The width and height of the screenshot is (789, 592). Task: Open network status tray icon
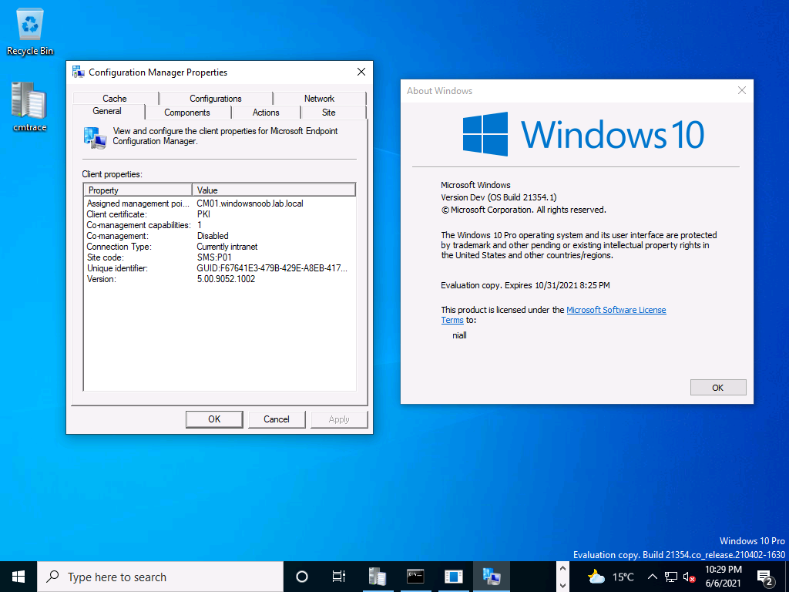pos(671,577)
